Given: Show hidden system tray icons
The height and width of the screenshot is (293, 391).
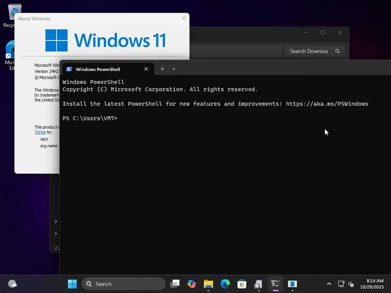Looking at the screenshot, I should (x=329, y=284).
